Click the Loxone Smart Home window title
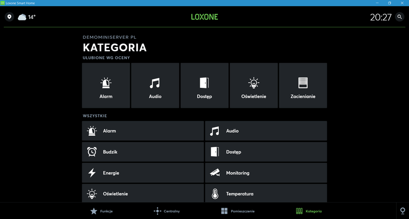The width and height of the screenshot is (409, 219). (x=20, y=3)
